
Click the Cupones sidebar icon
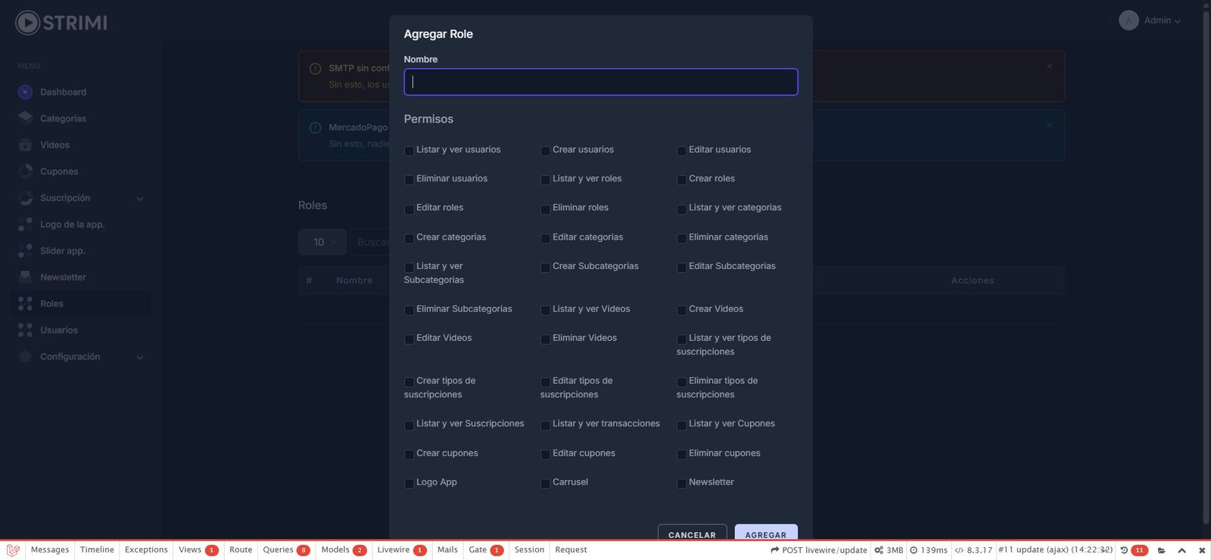pos(25,172)
